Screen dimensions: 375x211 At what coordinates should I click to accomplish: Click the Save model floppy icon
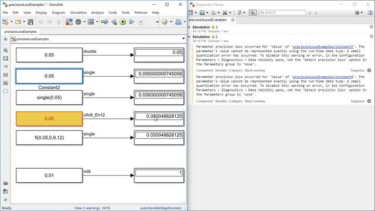click(30, 22)
